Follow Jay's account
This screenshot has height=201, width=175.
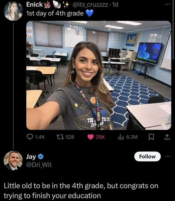point(147,157)
